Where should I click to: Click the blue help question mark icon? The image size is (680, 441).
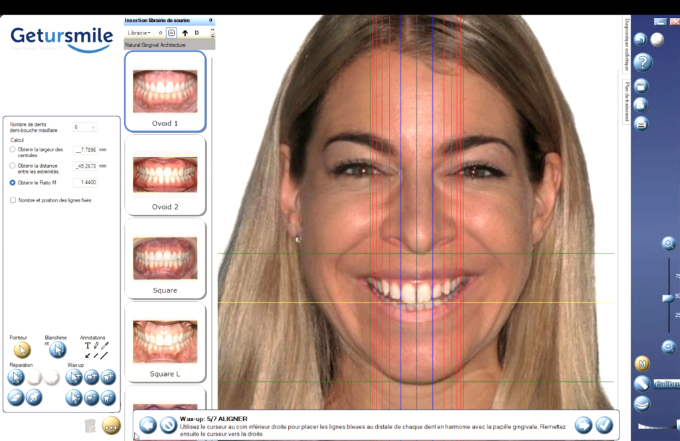(642, 63)
